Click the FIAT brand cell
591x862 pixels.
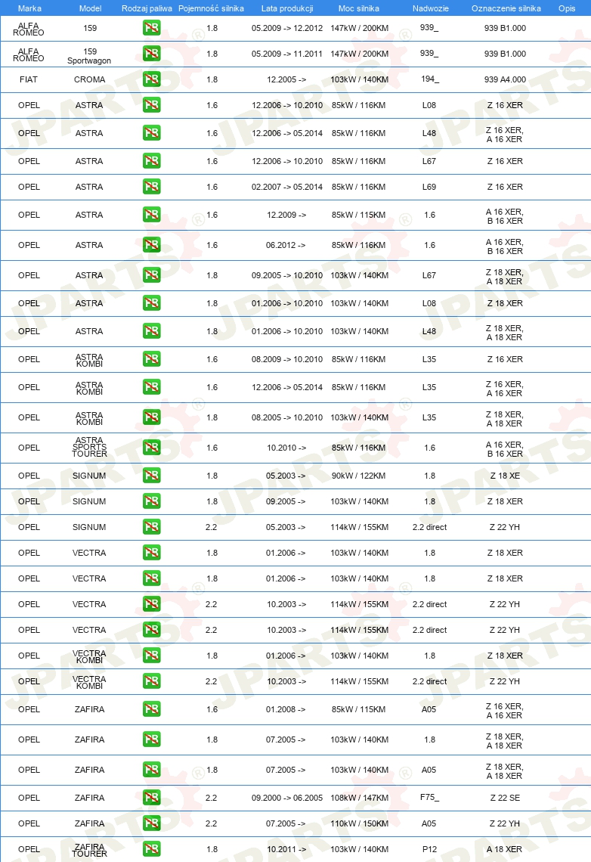tap(29, 79)
